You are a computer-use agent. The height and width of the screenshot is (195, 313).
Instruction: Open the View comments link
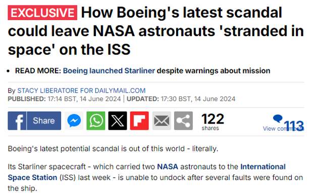(283, 129)
